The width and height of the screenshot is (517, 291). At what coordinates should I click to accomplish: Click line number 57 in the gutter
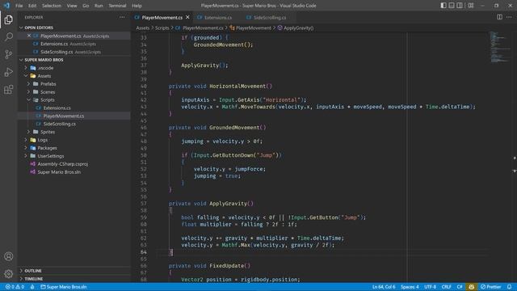click(143, 204)
